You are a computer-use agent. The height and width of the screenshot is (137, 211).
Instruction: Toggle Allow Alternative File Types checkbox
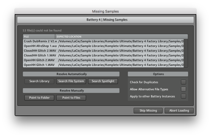point(183,89)
